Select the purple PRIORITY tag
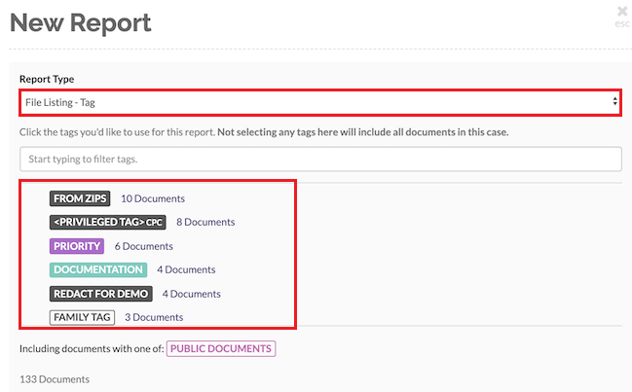 (x=76, y=246)
